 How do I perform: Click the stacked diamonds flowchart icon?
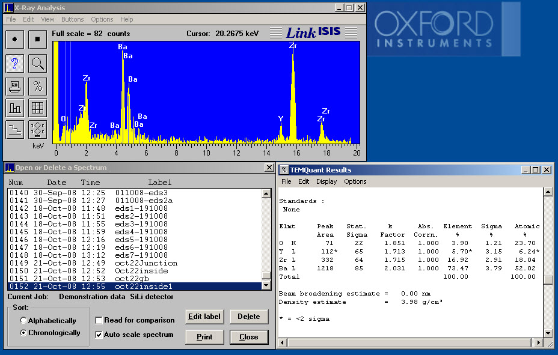[x=37, y=129]
